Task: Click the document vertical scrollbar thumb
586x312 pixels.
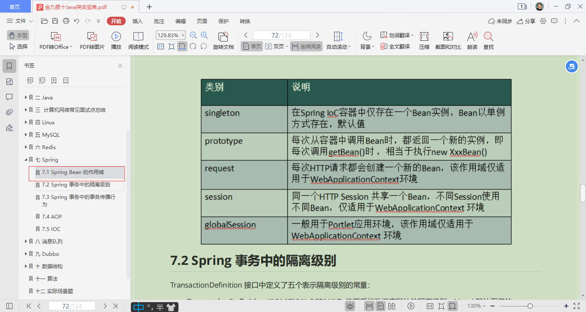Action: (583, 193)
